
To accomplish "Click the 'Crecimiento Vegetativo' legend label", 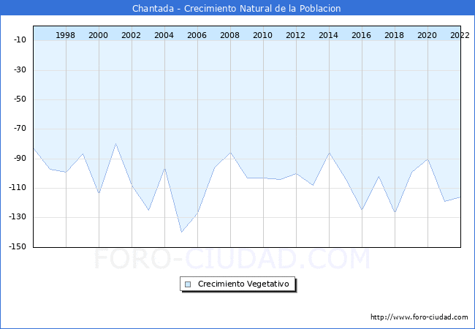I will point(243,284).
